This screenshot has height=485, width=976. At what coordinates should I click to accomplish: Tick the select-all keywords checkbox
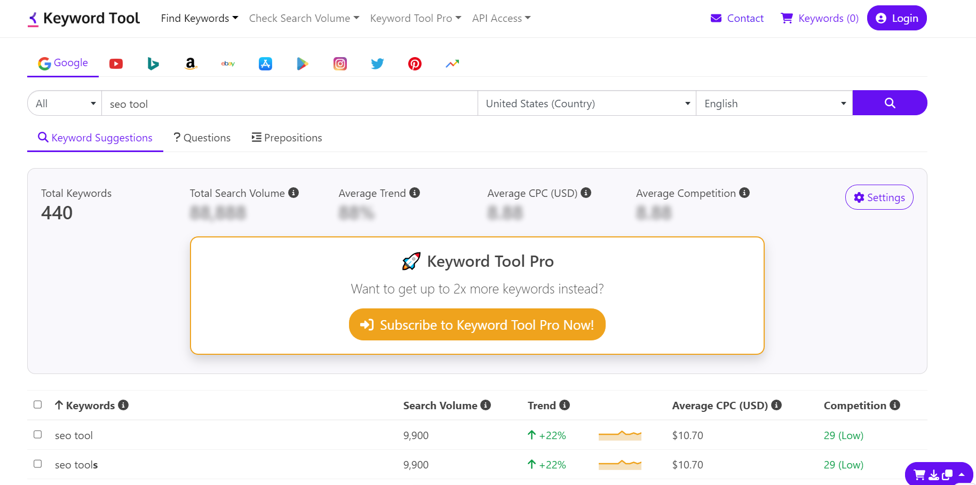[x=38, y=404]
